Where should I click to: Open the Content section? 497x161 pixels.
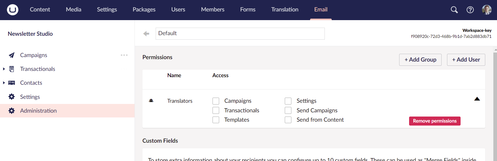pos(40,10)
